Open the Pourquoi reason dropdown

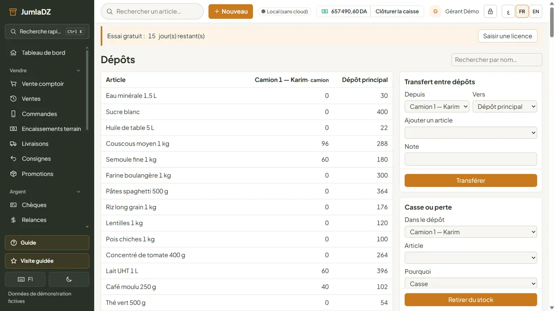coord(471,284)
